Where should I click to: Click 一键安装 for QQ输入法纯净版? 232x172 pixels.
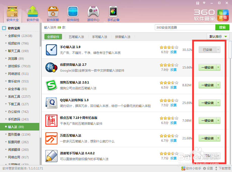coord(208,103)
